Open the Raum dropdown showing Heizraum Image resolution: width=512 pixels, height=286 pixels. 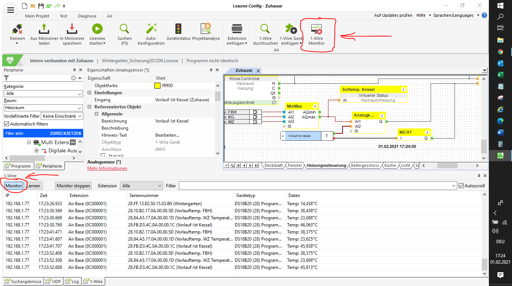point(43,108)
